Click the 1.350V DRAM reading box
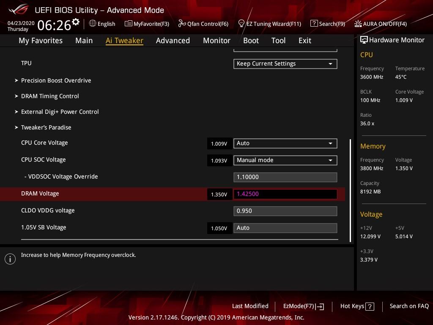 [219, 195]
